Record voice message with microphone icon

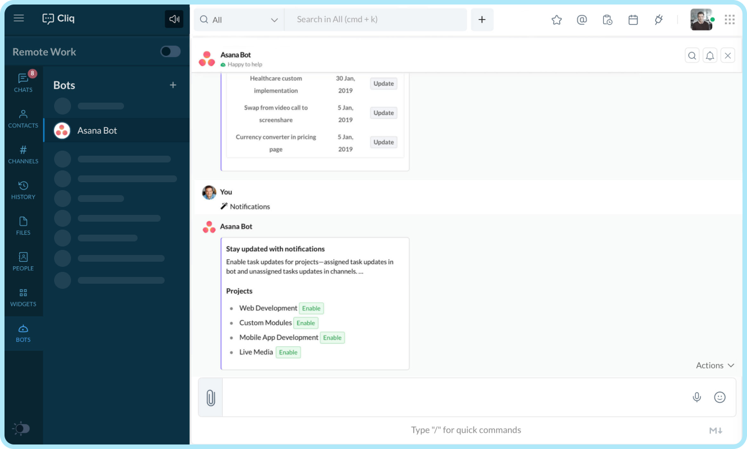[x=697, y=397]
